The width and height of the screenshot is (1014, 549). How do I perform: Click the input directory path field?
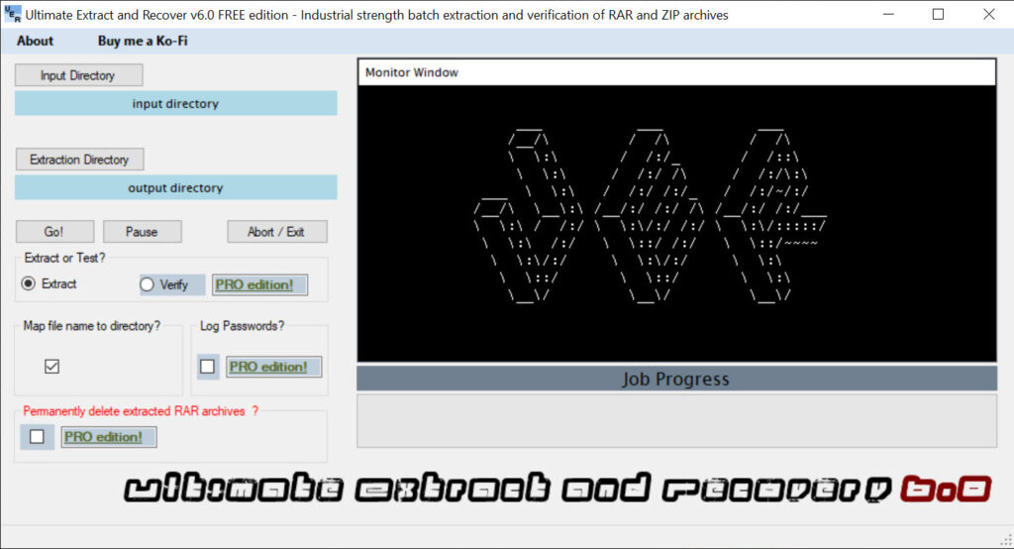pos(176,104)
